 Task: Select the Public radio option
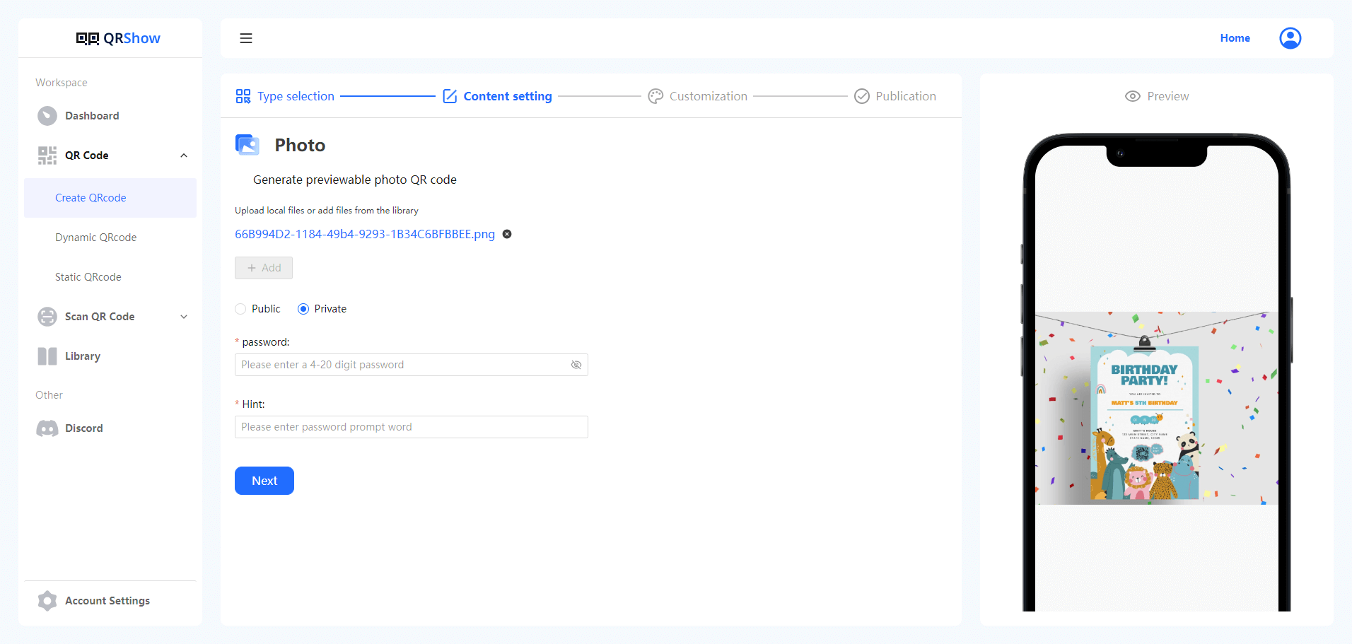pyautogui.click(x=241, y=309)
